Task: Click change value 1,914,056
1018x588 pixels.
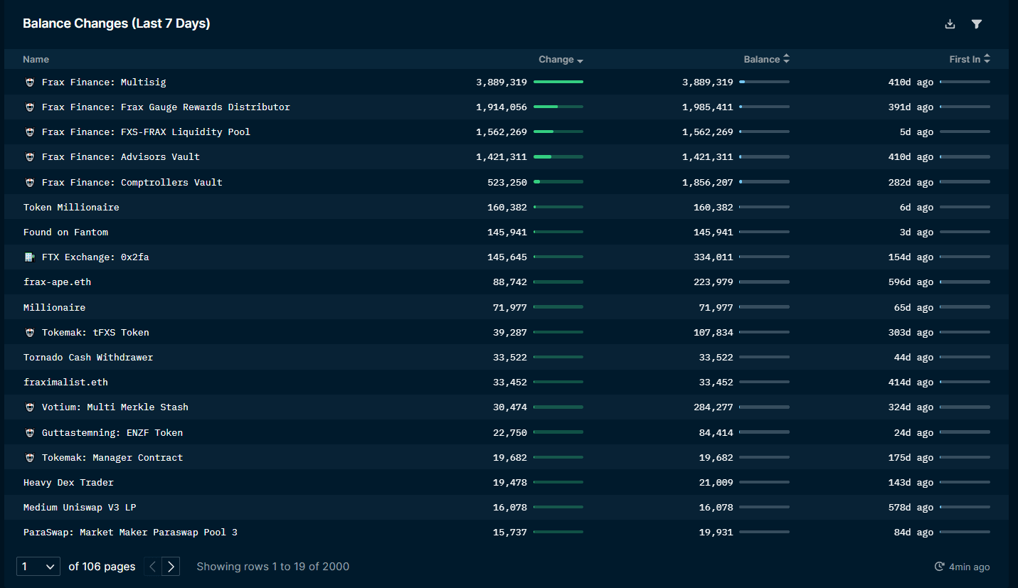Action: point(502,107)
